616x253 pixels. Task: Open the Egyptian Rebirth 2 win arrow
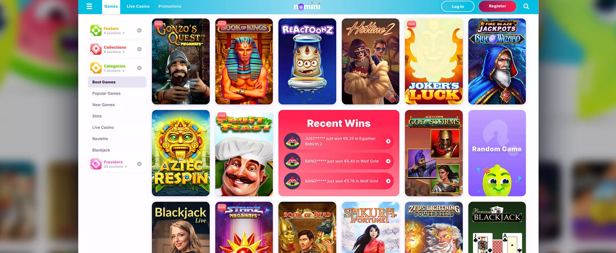tap(388, 141)
